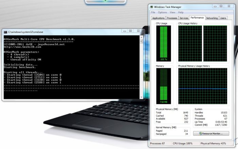The height and width of the screenshot is (149, 238).
Task: Click the Commit (MB) value 1167 / 3290
Action: (x=221, y=125)
